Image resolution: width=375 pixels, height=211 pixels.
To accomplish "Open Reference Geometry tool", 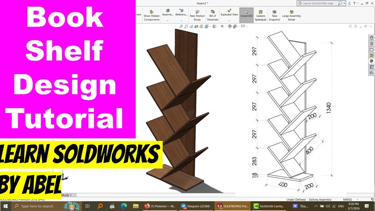I will pos(181,13).
